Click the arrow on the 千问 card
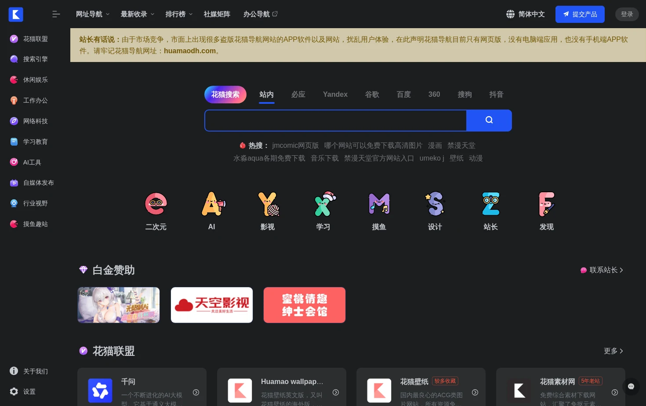Image resolution: width=646 pixels, height=406 pixels. point(196,392)
